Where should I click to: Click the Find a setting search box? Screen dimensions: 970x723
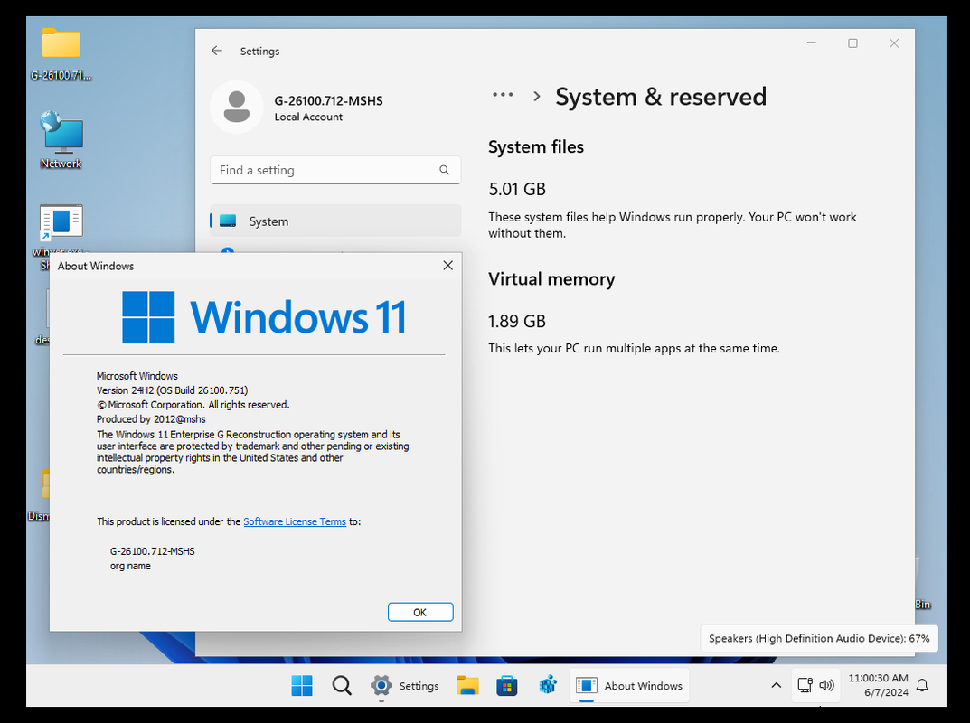coord(335,170)
